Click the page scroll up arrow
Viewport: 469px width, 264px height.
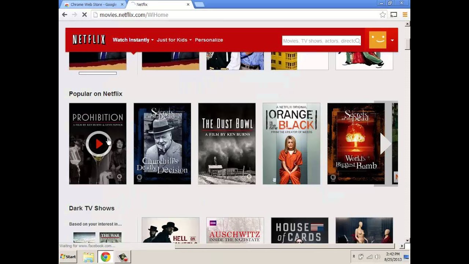tap(407, 24)
